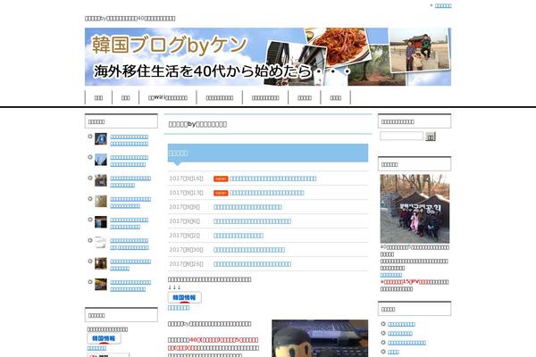Open the article link dated 2017 9/16
Viewport: 536px width, 357px height.
(272, 178)
